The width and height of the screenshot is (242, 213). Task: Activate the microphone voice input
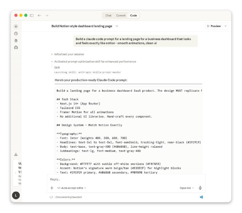click(x=200, y=188)
